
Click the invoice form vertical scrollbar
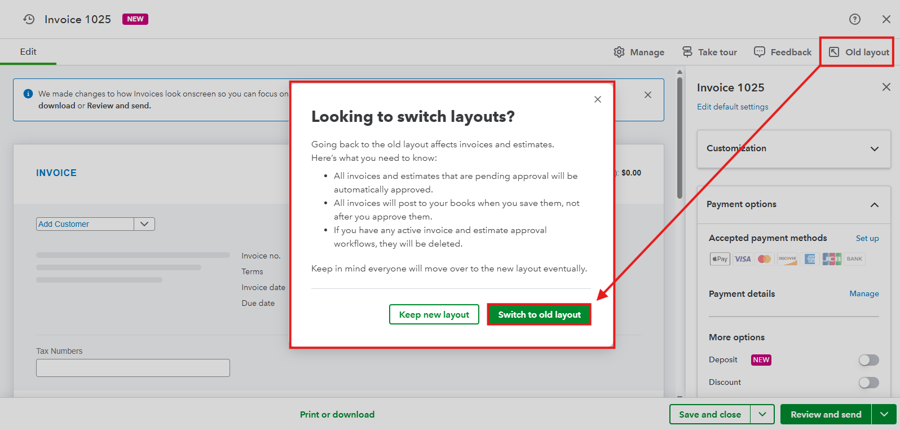[680, 138]
